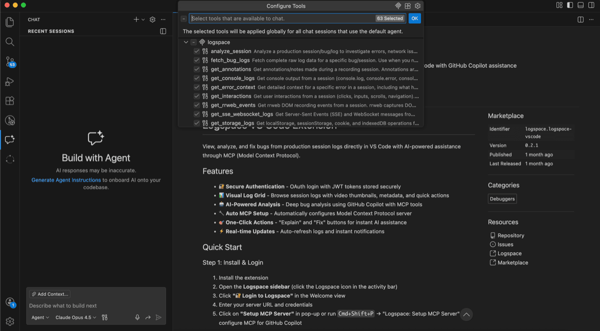Open the New Chat dropdown chevron
The image size is (600, 331).
coord(143,20)
